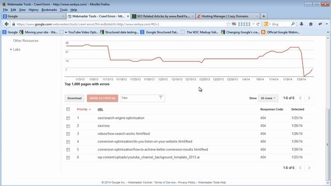The width and height of the screenshot is (331, 186).
Task: Check the do-you-listen-on-your-website row
Action: (68, 142)
